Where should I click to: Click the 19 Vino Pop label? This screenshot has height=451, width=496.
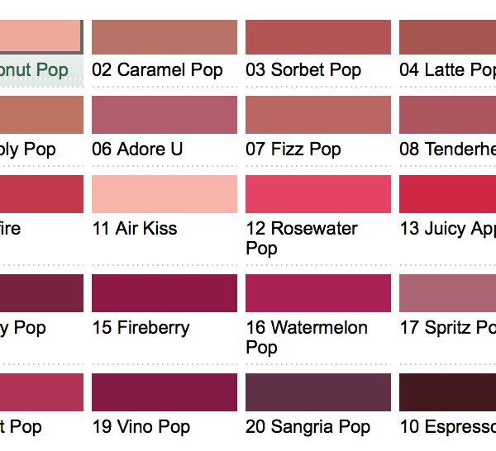(141, 427)
